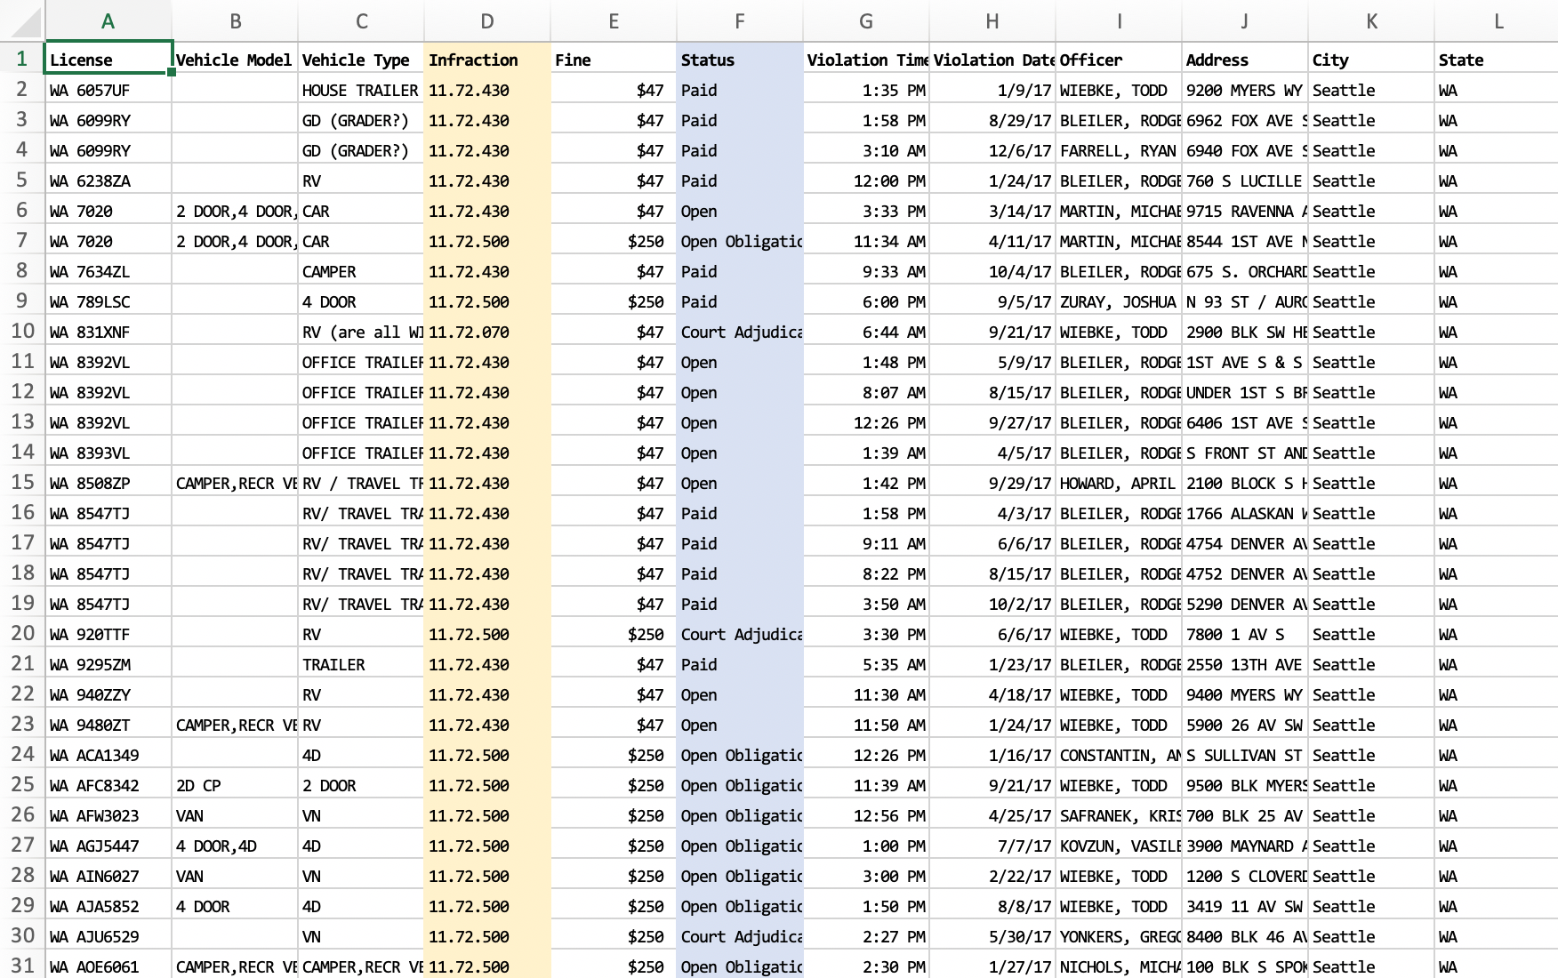
Task: Select 9200 MYERS WY address cell
Action: 1244,90
